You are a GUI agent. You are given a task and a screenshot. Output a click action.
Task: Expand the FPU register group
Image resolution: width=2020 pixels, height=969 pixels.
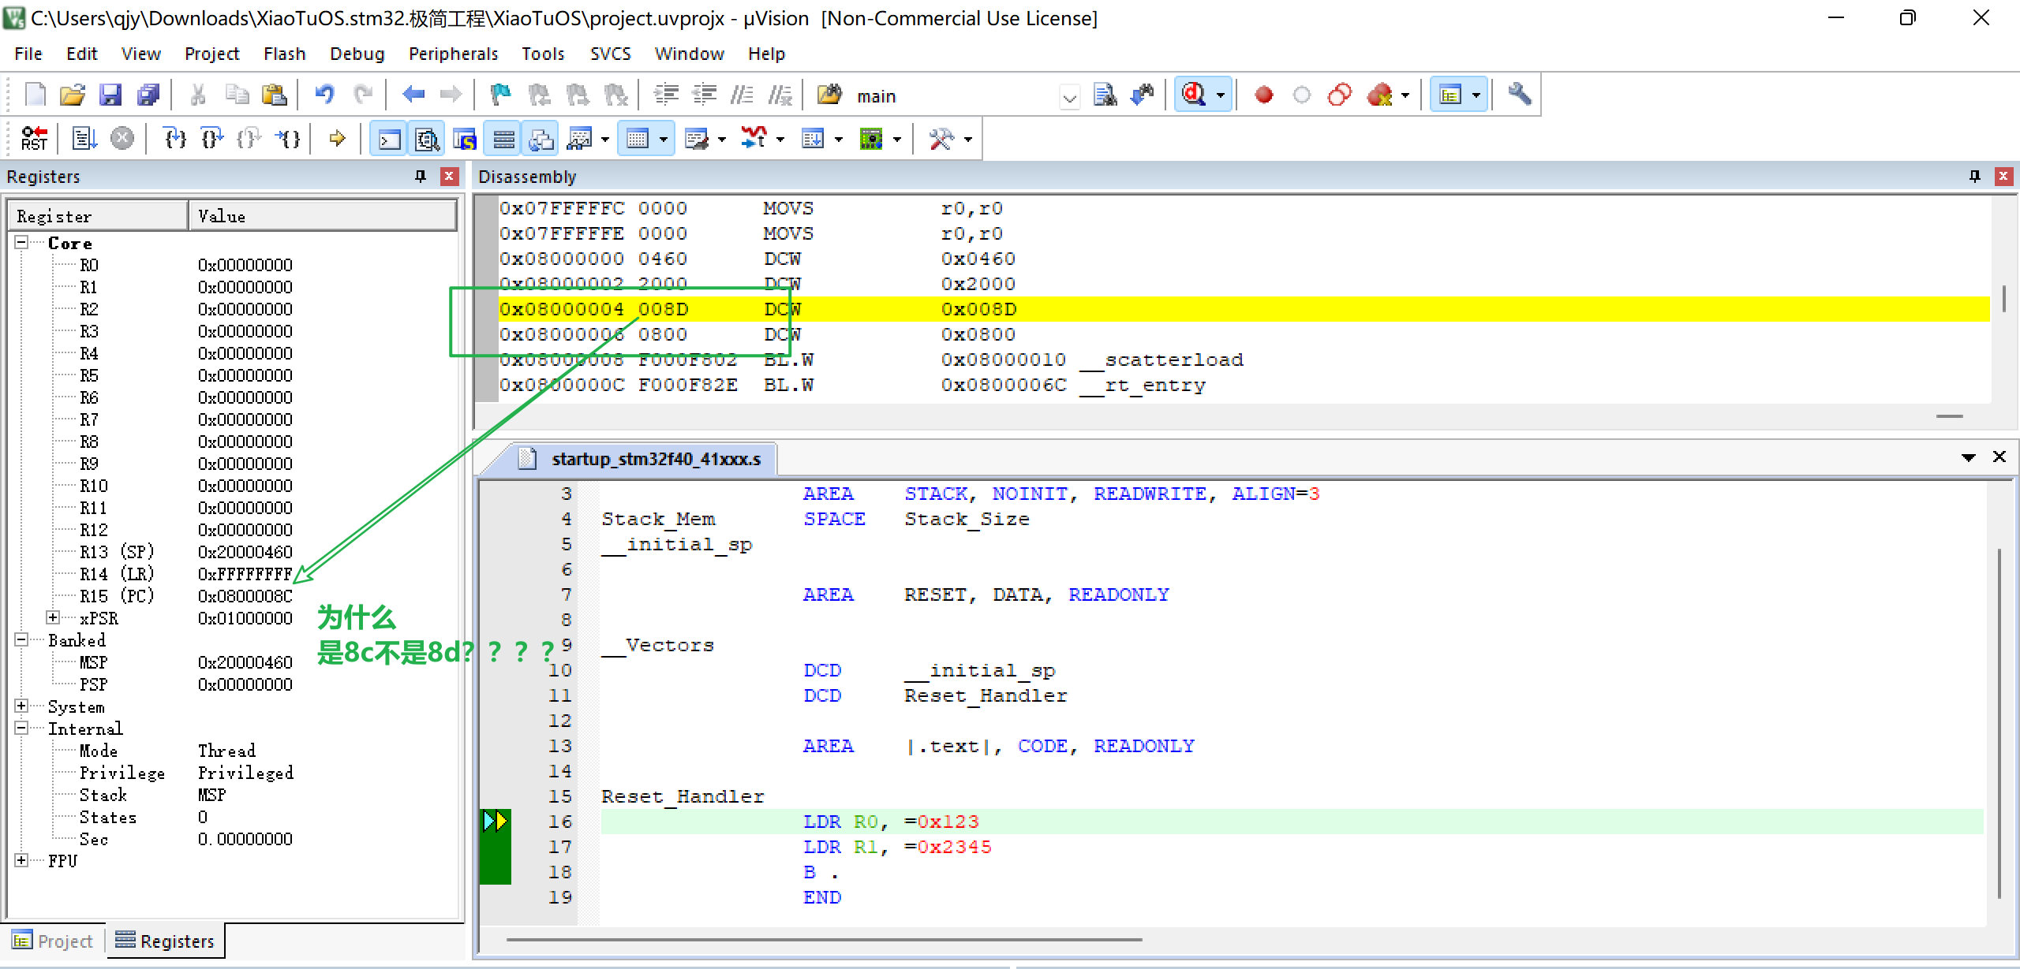22,860
